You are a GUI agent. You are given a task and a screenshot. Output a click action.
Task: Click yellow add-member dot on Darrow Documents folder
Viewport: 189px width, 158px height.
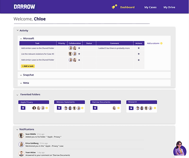[118, 108]
